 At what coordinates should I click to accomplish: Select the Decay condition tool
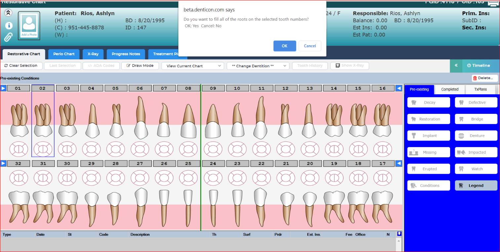[428, 102]
